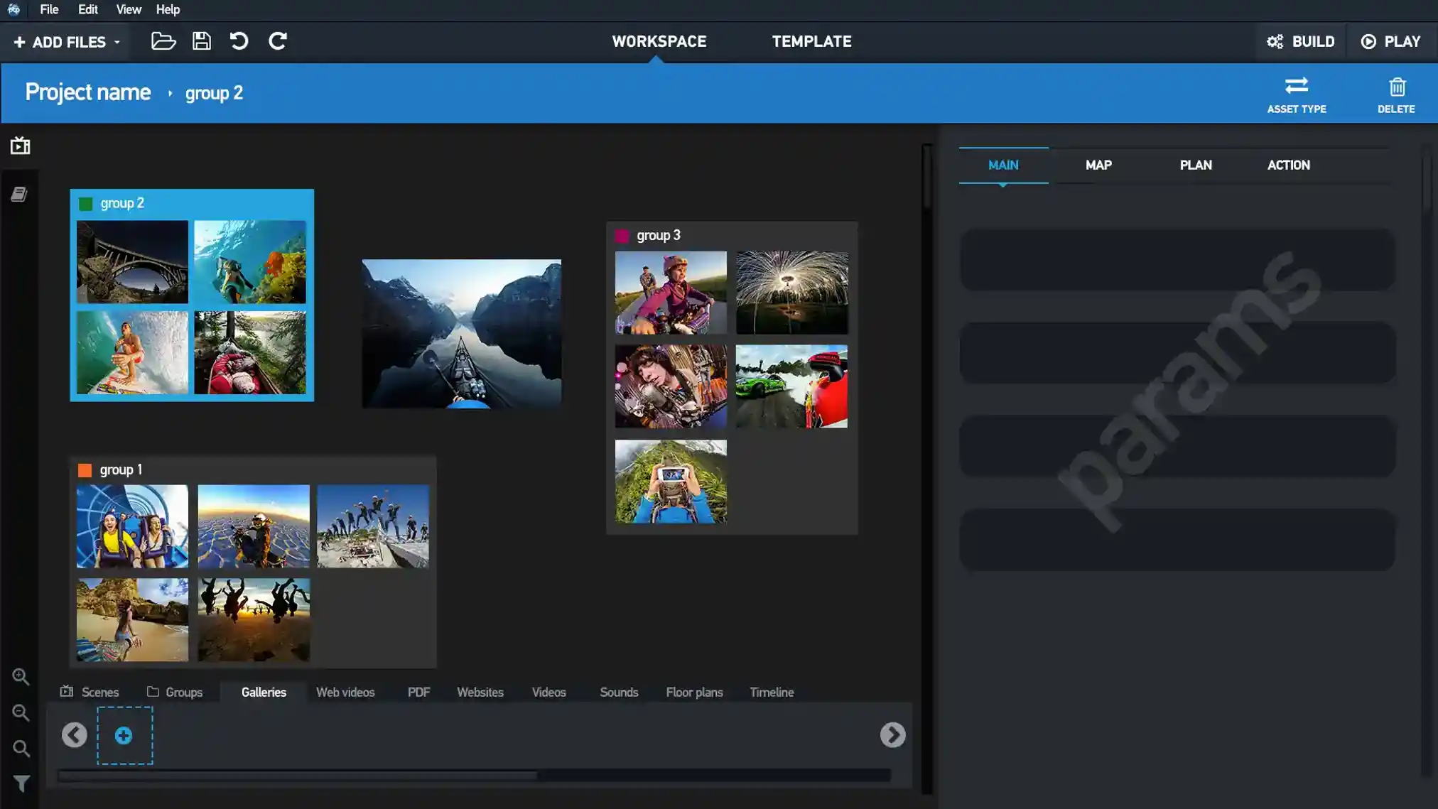Click the add new scene plus button

[124, 735]
